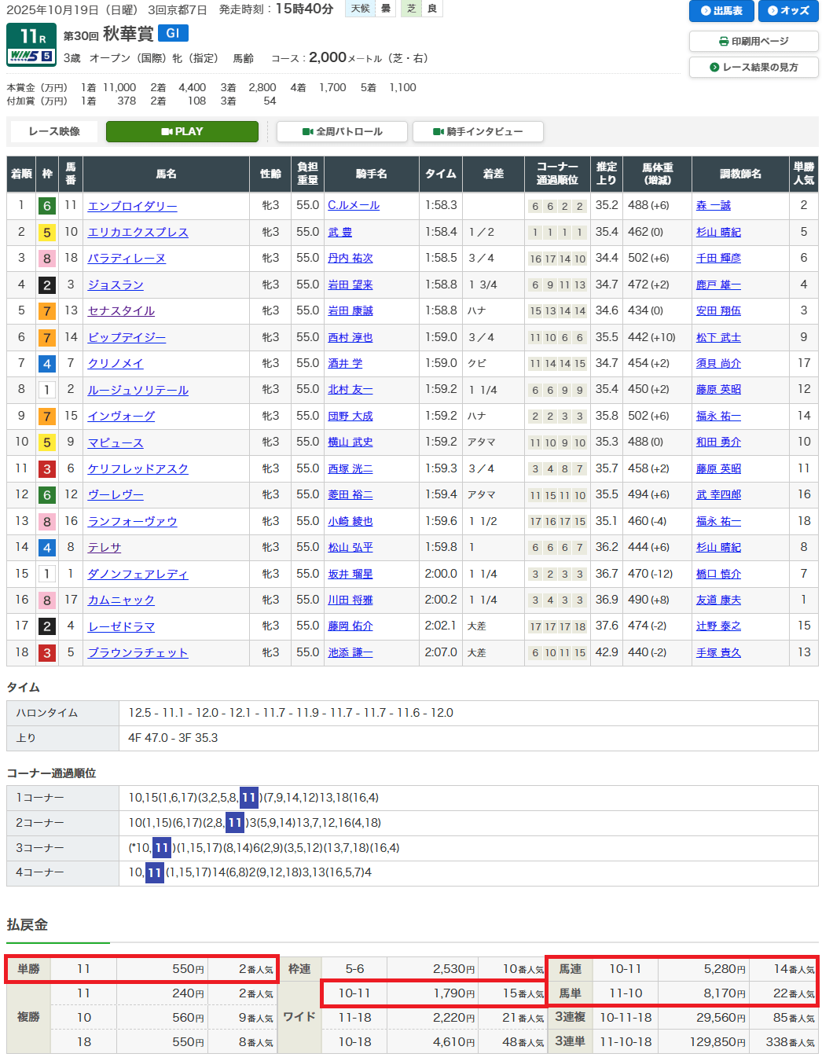Click the WIN5 logo icon
822x1061 pixels.
pos(31,56)
